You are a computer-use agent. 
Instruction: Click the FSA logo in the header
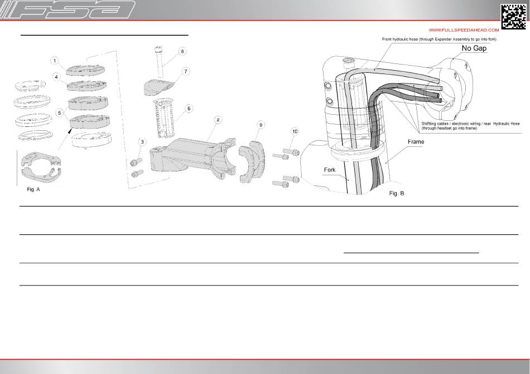coord(68,9)
